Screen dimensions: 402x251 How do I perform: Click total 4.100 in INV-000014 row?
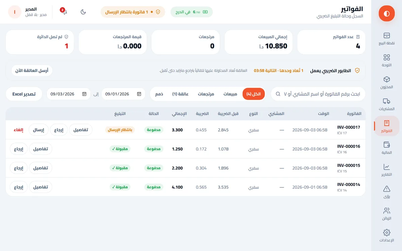[177, 187]
